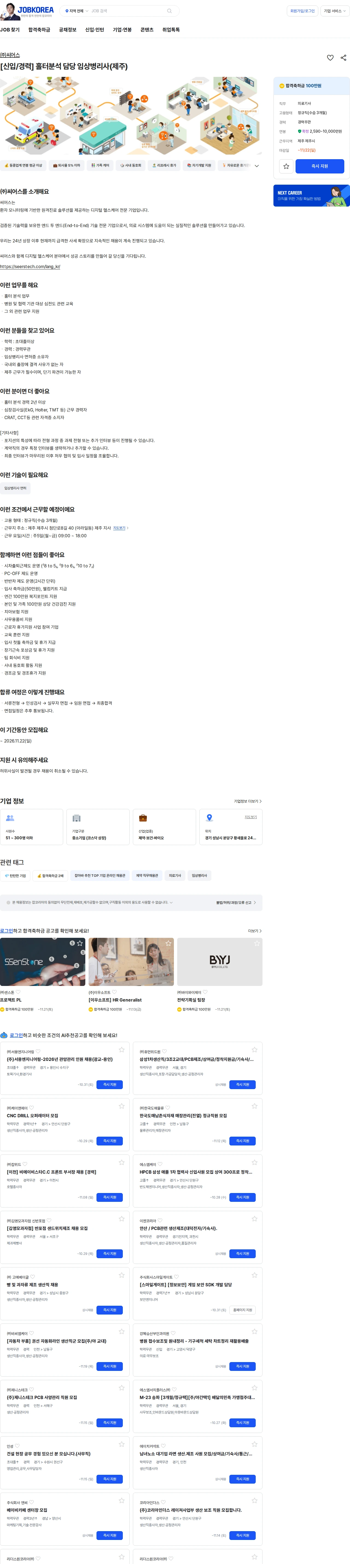Screen dimensions: 350x1564
Task: Open 불법/허위/과장/오류 신고 link
Action: pos(236,902)
